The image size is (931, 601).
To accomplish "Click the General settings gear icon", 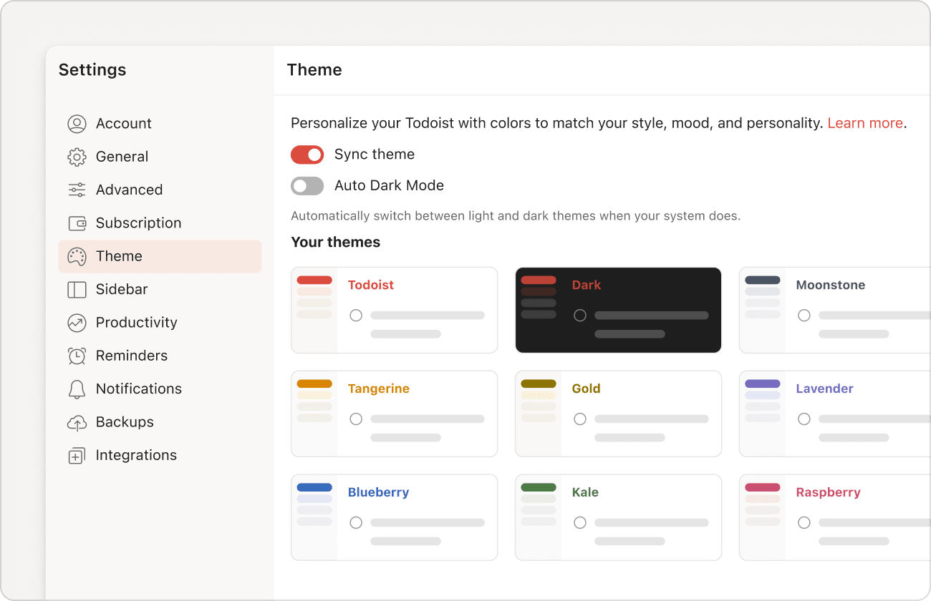I will click(77, 156).
